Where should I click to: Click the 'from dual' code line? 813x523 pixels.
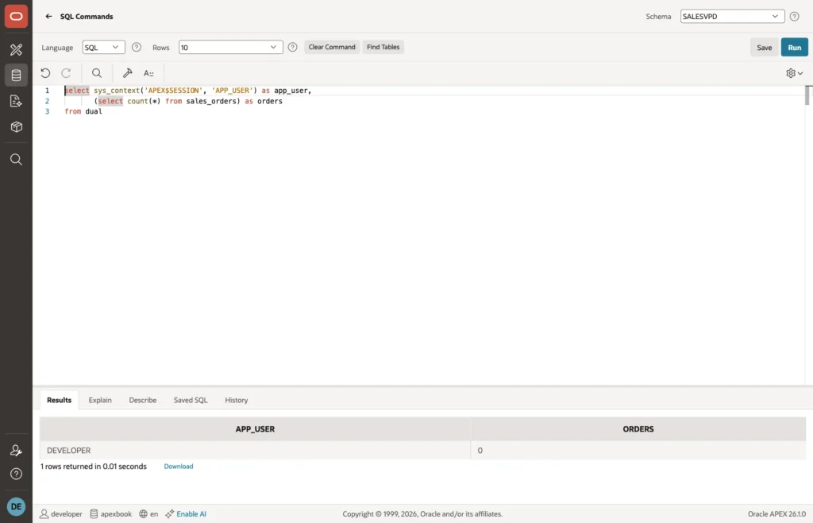[83, 111]
